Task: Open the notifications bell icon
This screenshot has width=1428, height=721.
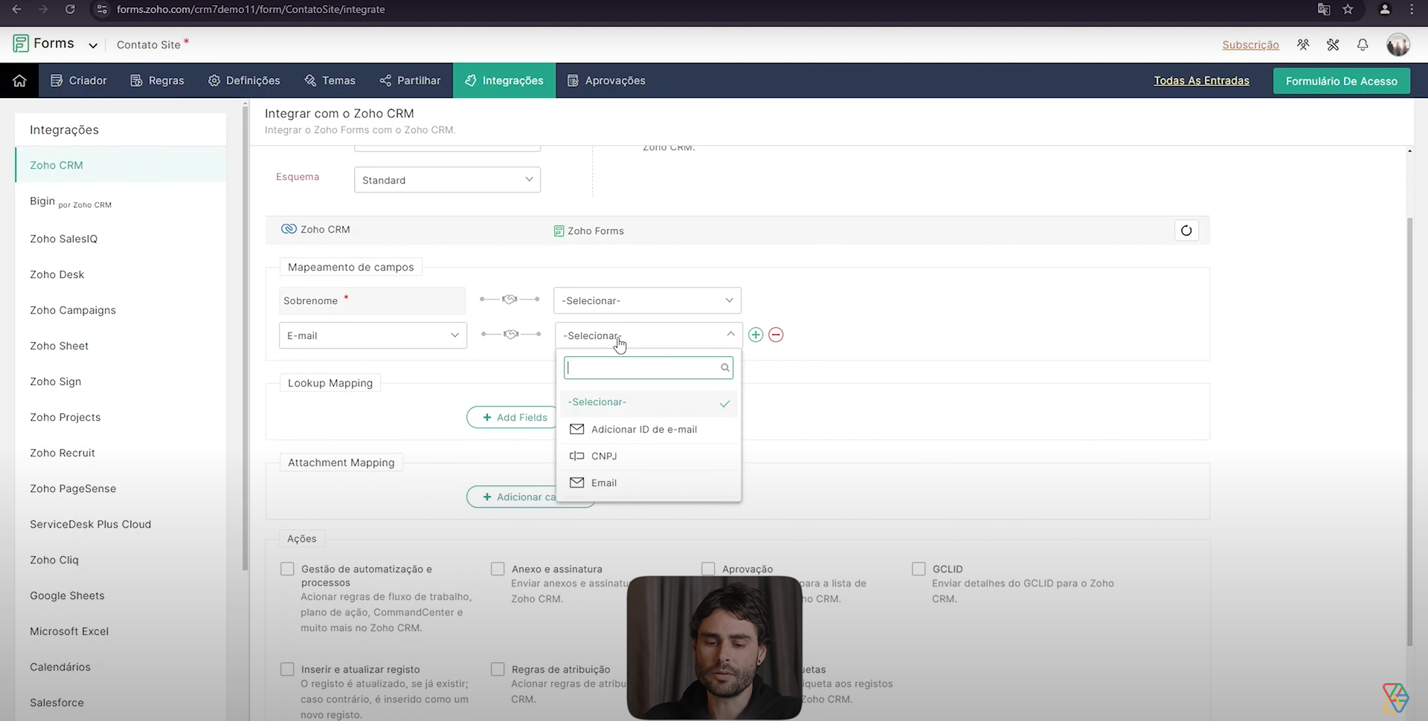Action: tap(1363, 45)
